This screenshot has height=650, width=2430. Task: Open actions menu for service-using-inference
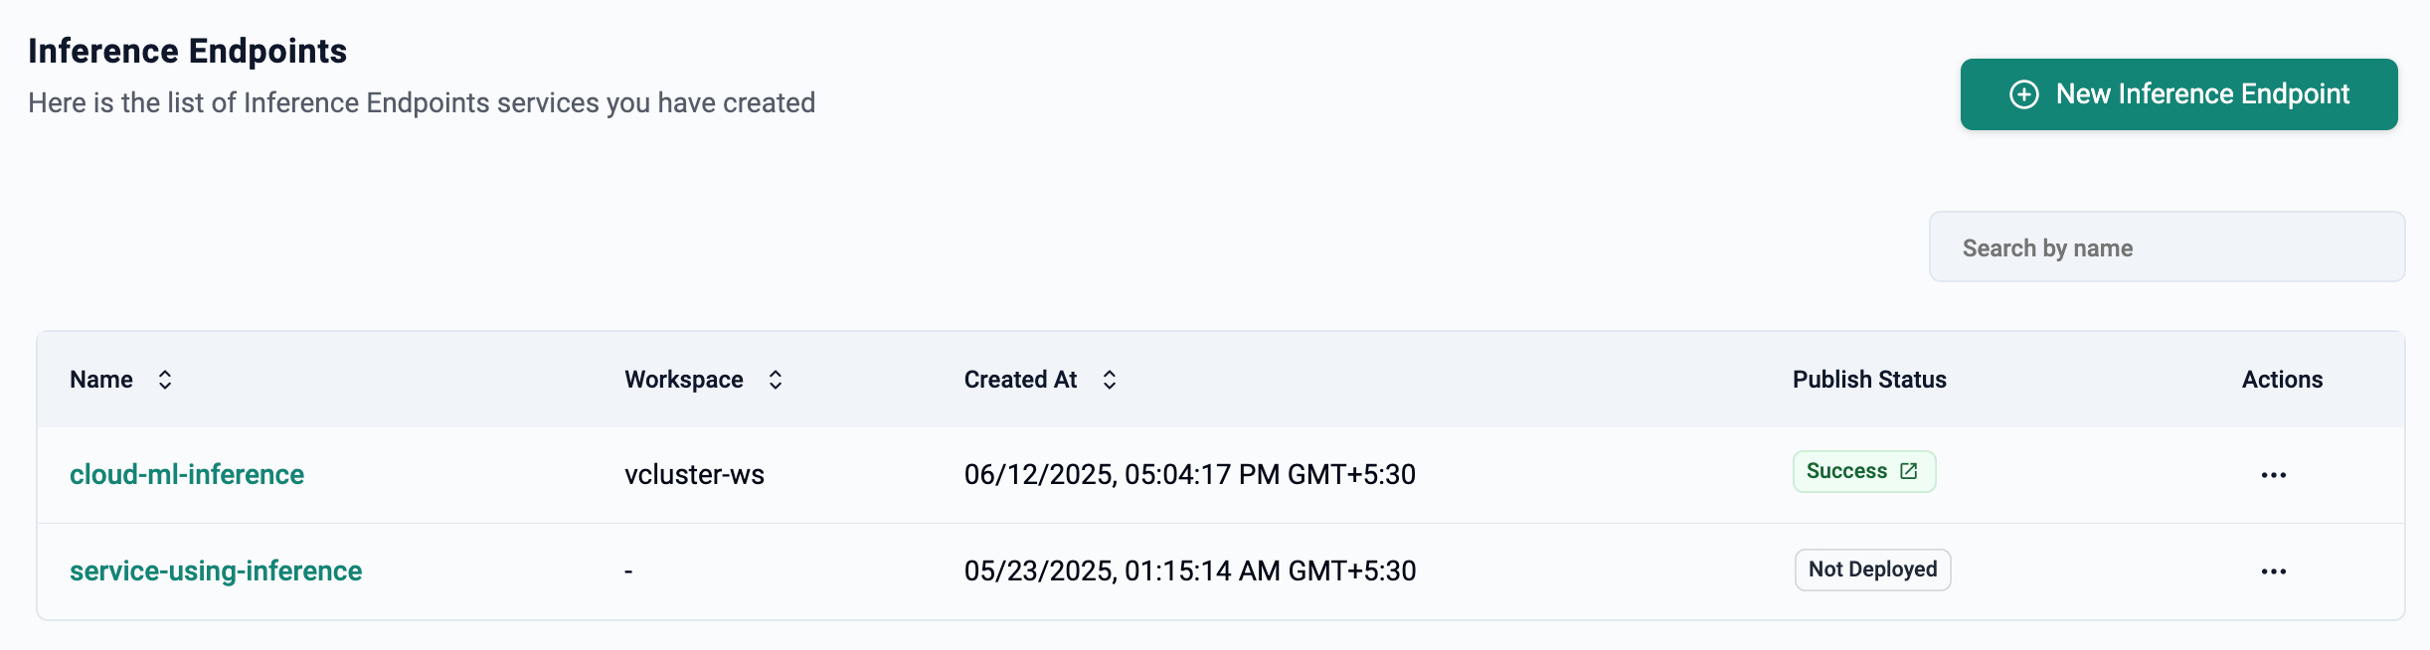point(2274,571)
